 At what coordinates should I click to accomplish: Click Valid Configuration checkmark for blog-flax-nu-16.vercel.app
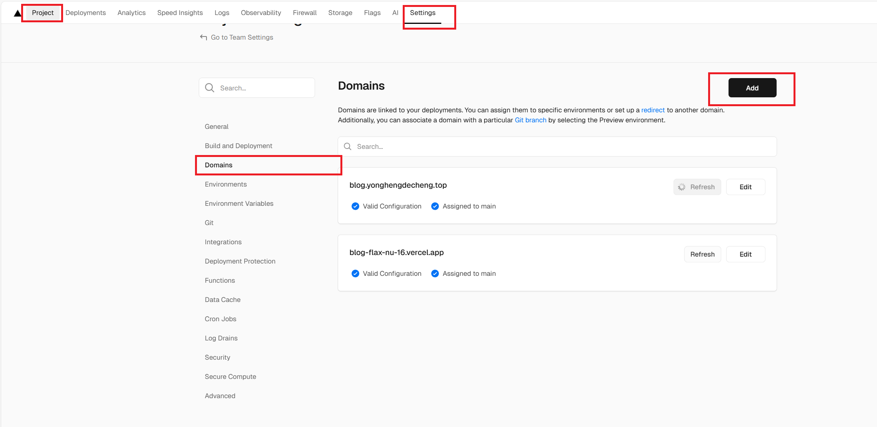coord(355,274)
